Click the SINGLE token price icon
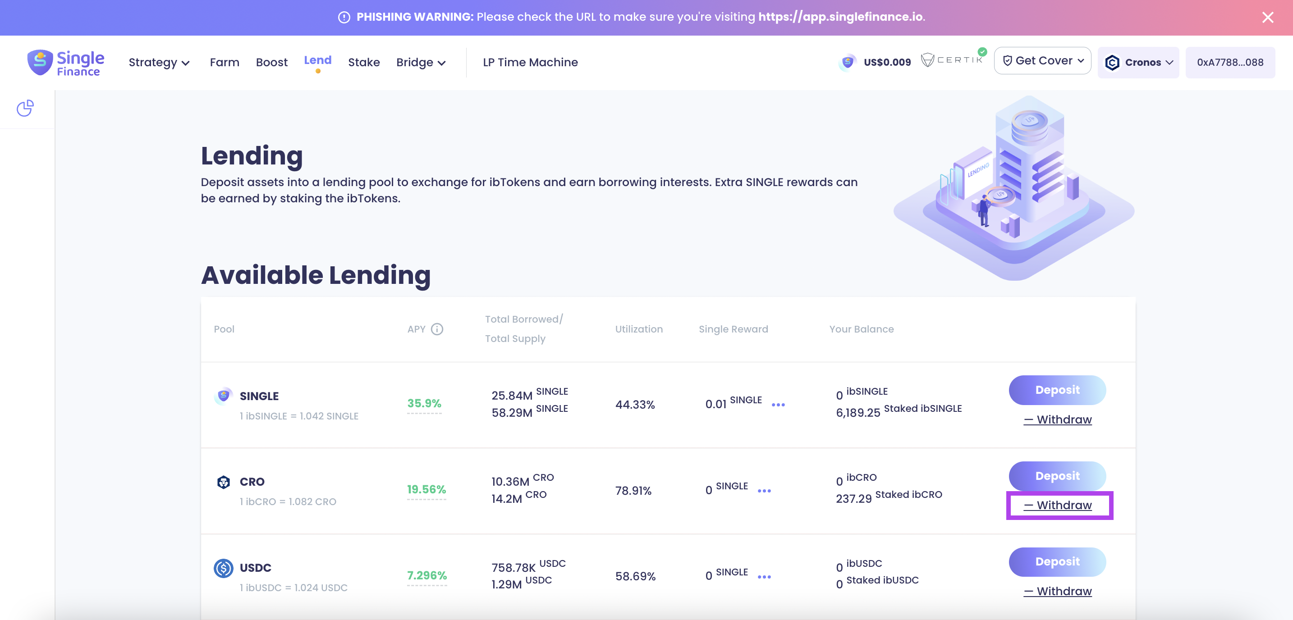Screen dimensions: 1293x620 pyautogui.click(x=847, y=62)
